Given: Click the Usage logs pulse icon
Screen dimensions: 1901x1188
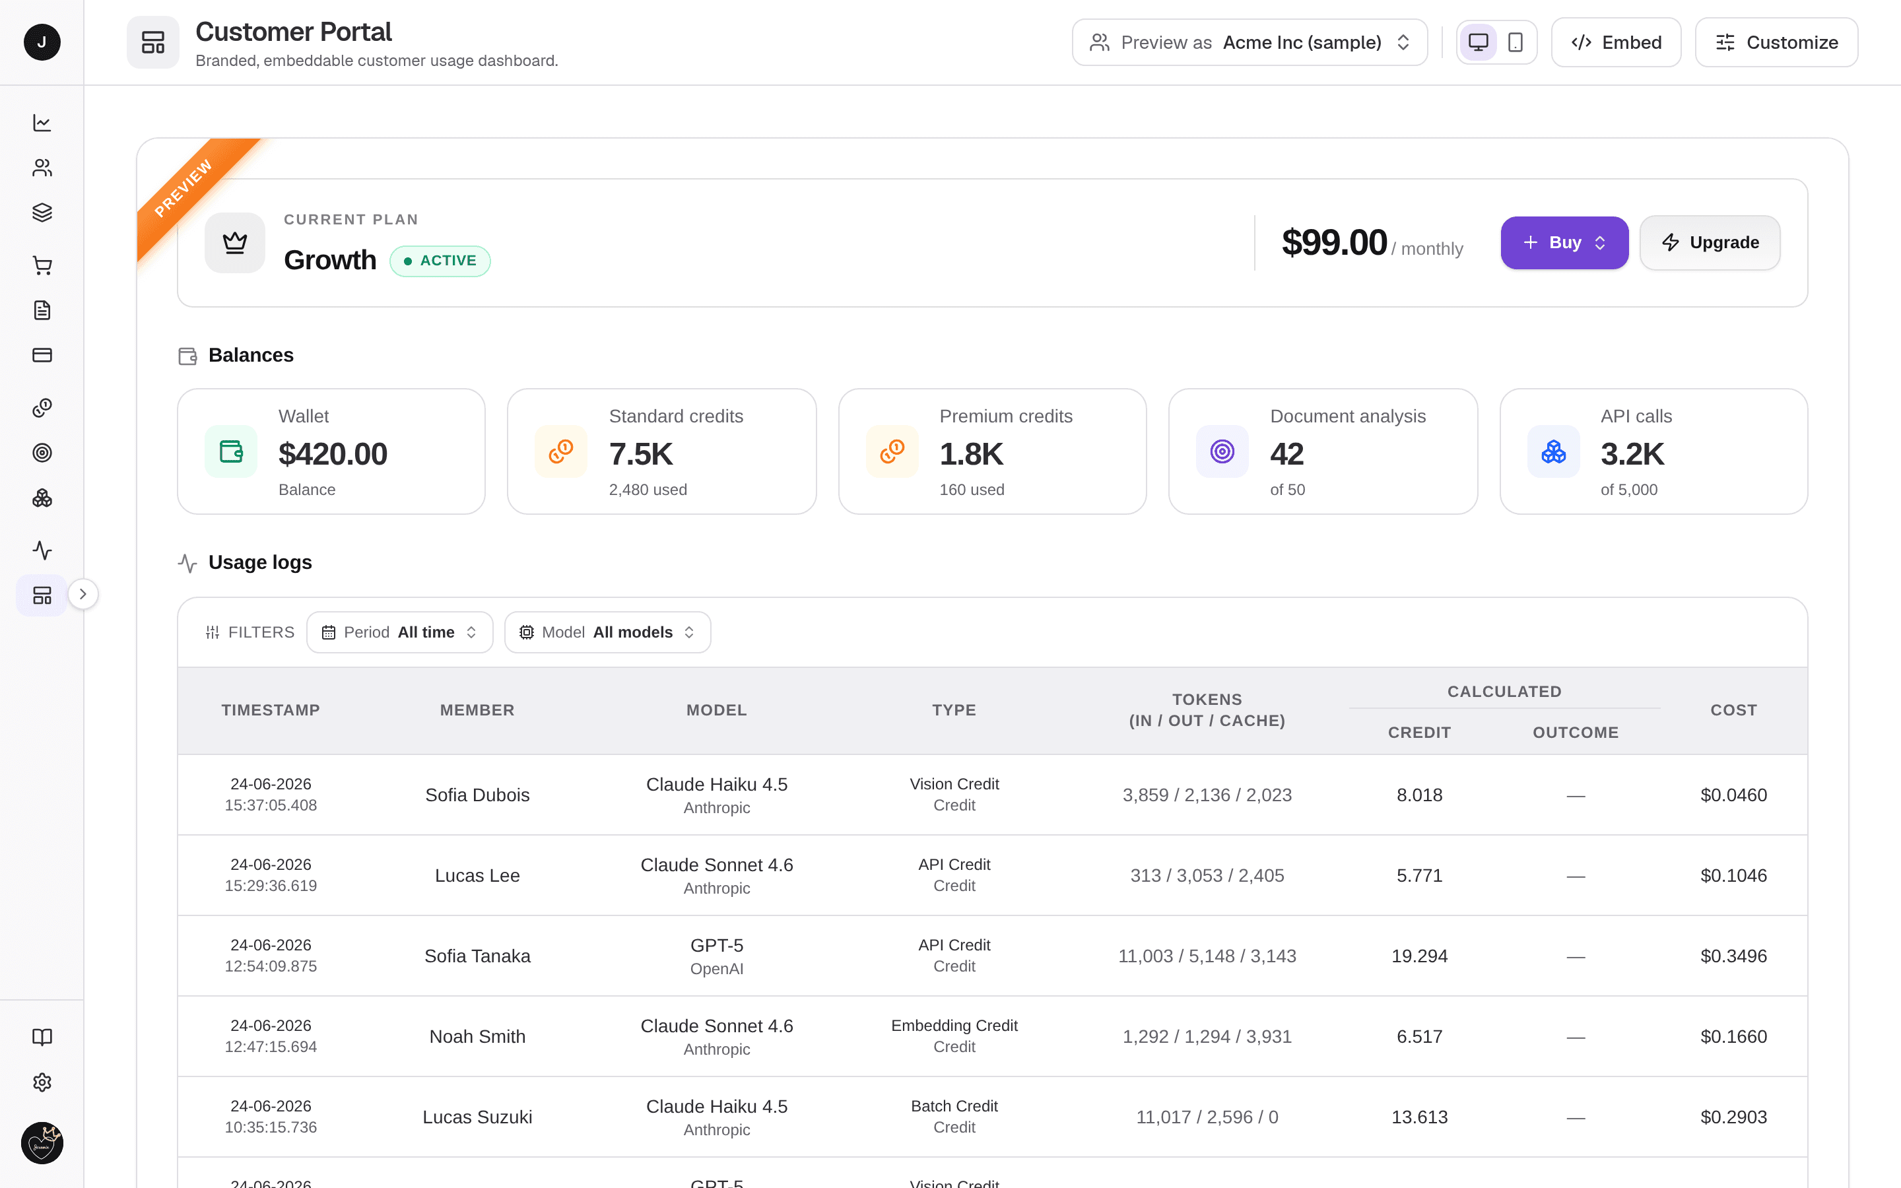Looking at the screenshot, I should (x=187, y=562).
